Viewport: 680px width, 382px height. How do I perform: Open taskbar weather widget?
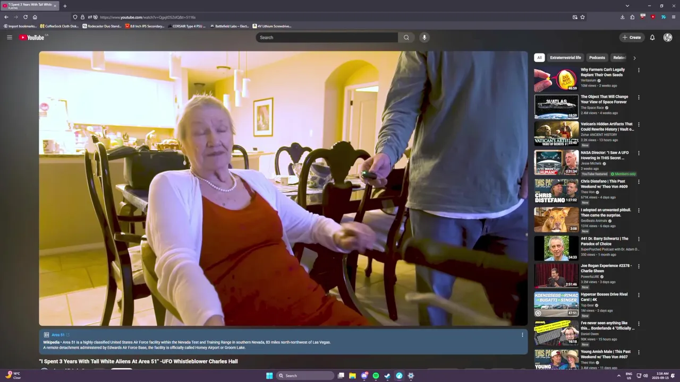pyautogui.click(x=13, y=376)
